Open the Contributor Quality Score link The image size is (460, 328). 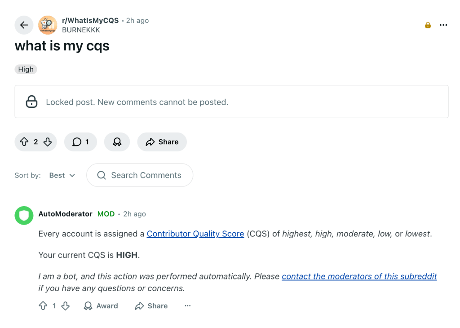[195, 234]
